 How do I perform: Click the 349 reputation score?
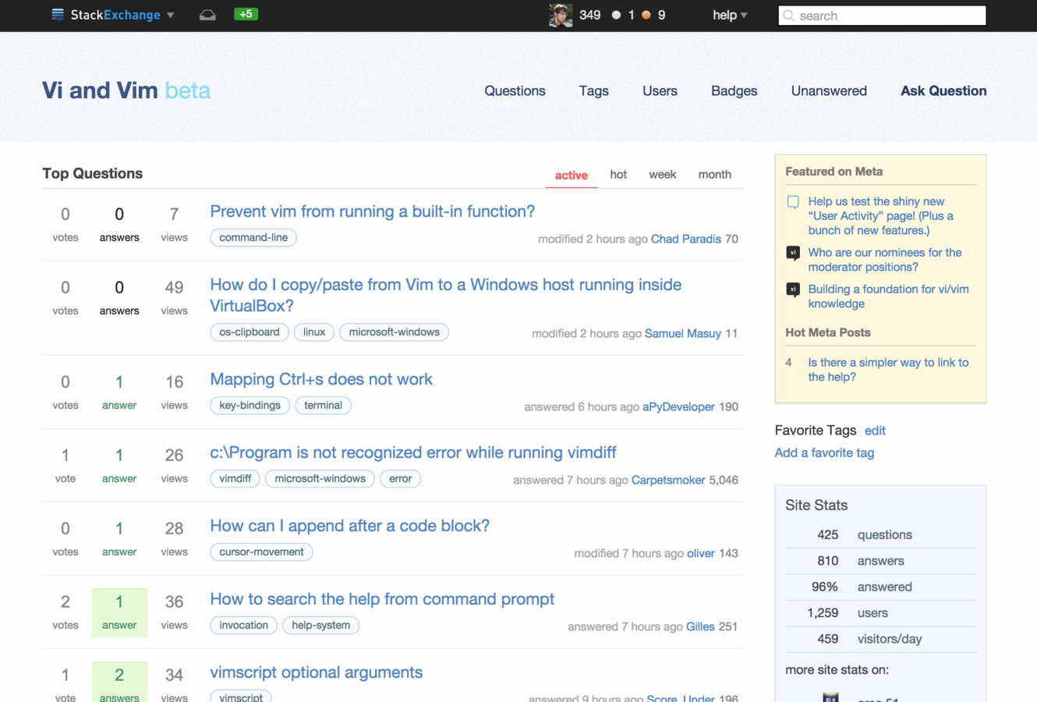[x=590, y=15]
